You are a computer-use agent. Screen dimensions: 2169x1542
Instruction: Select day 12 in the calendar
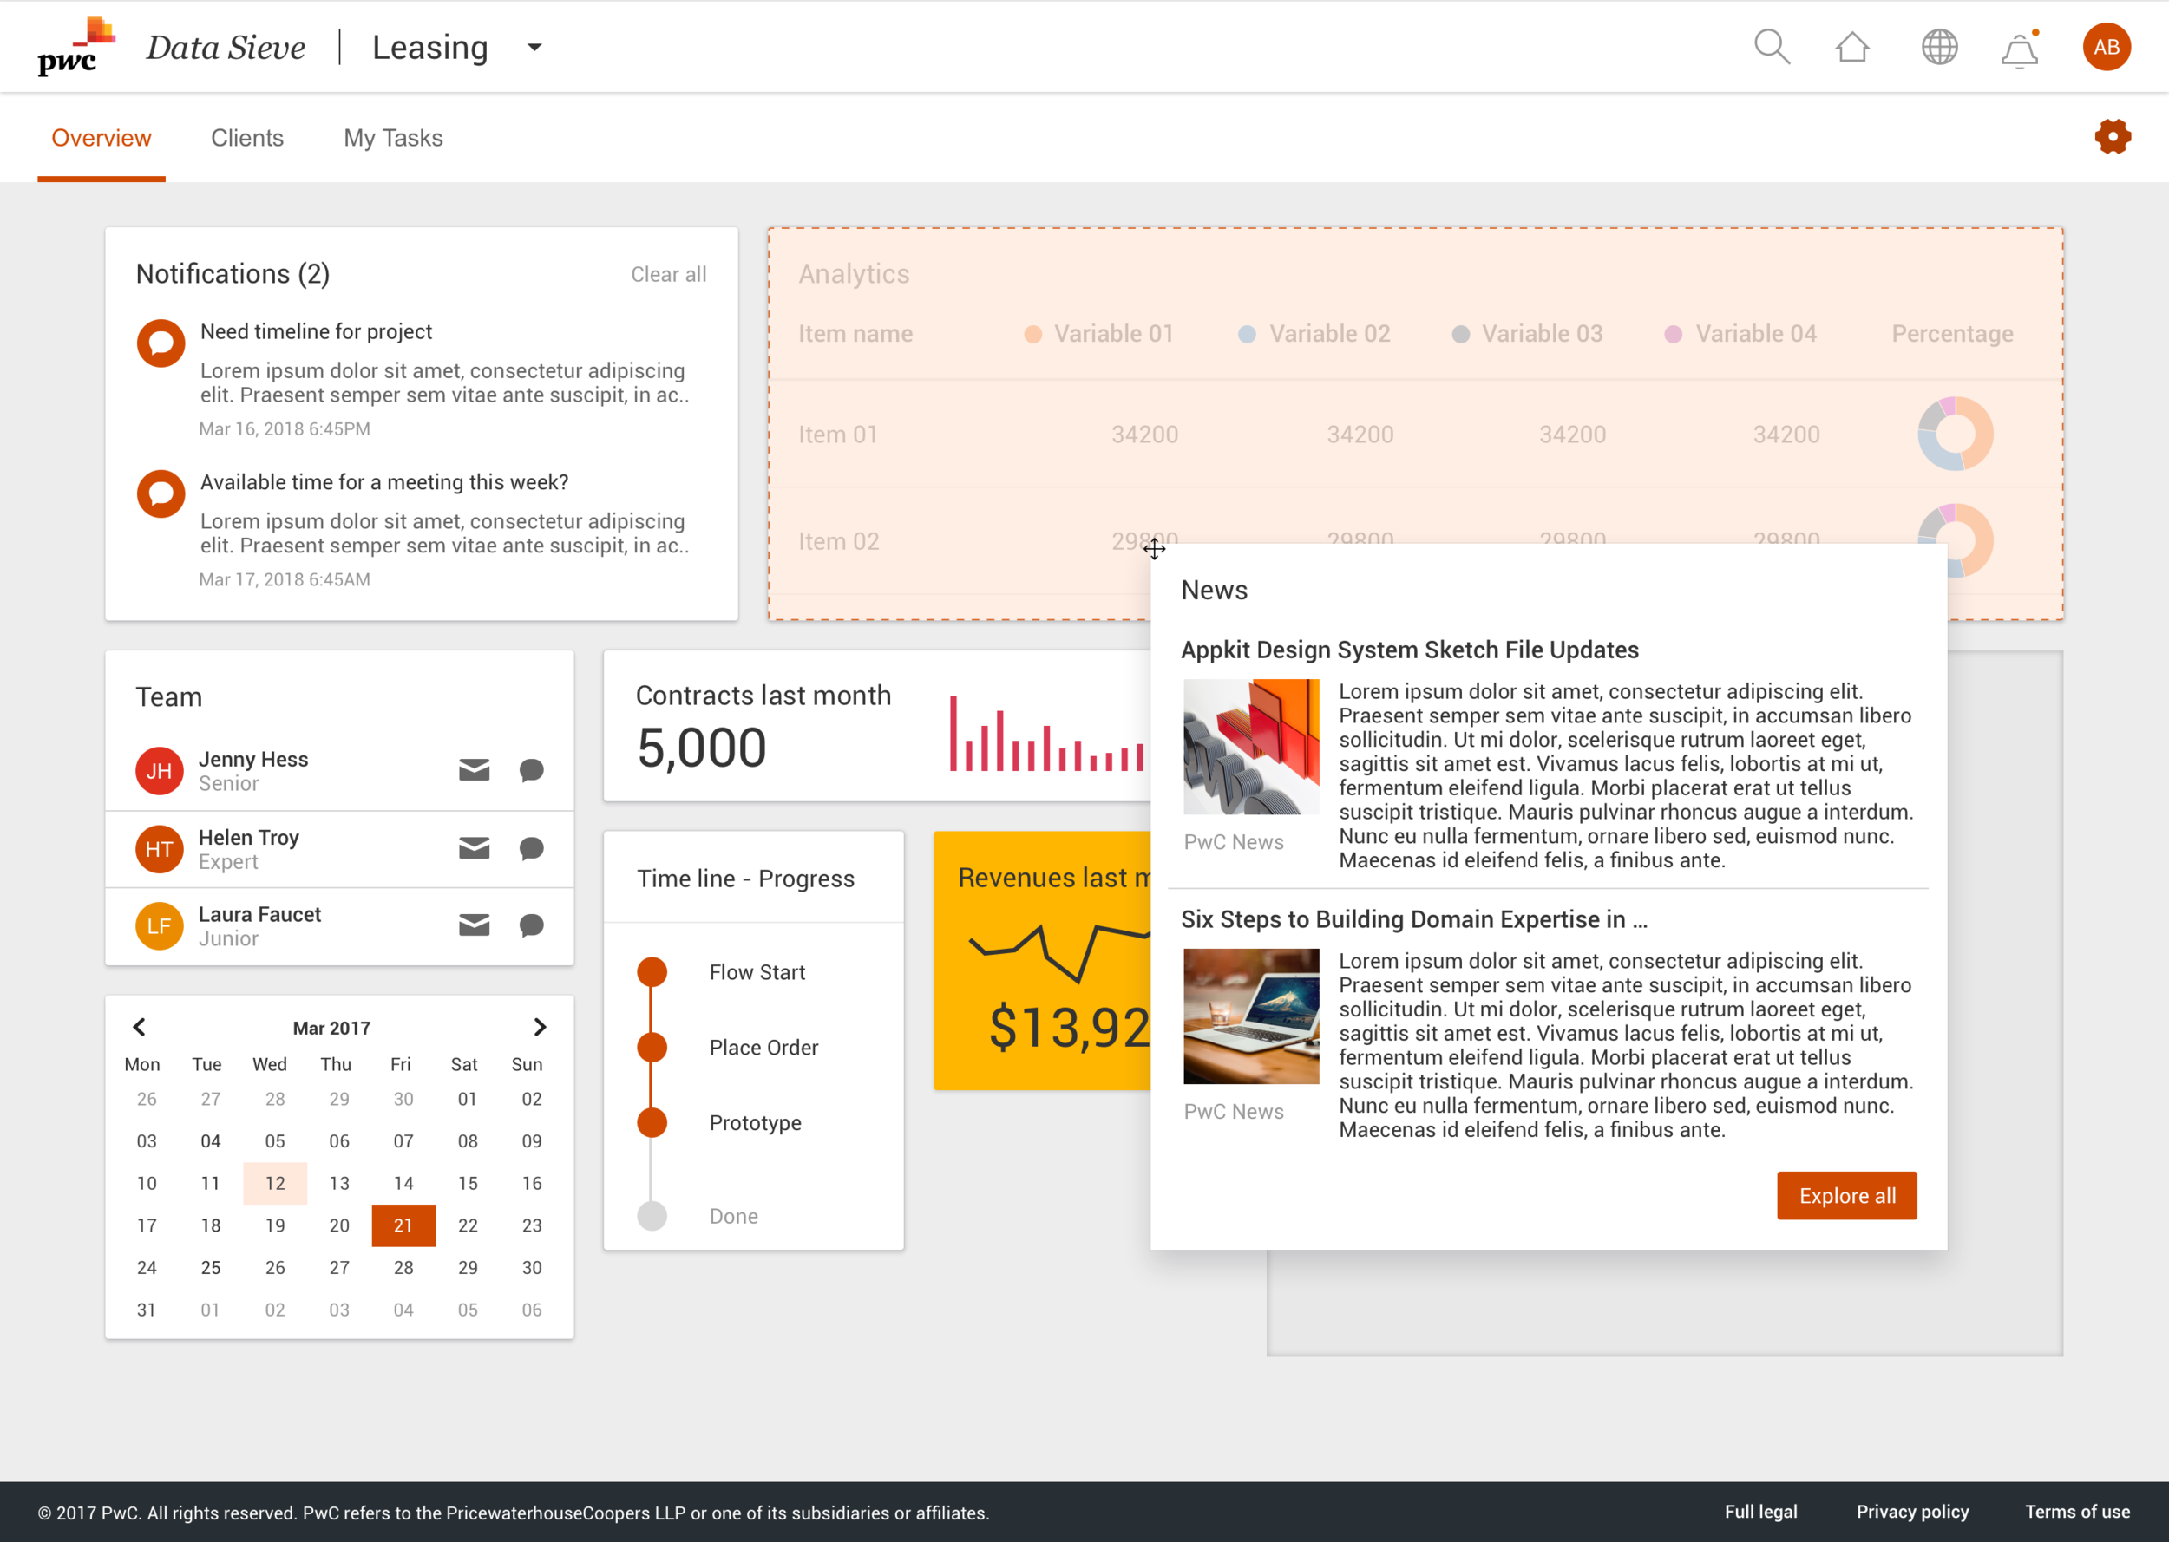coord(274,1183)
